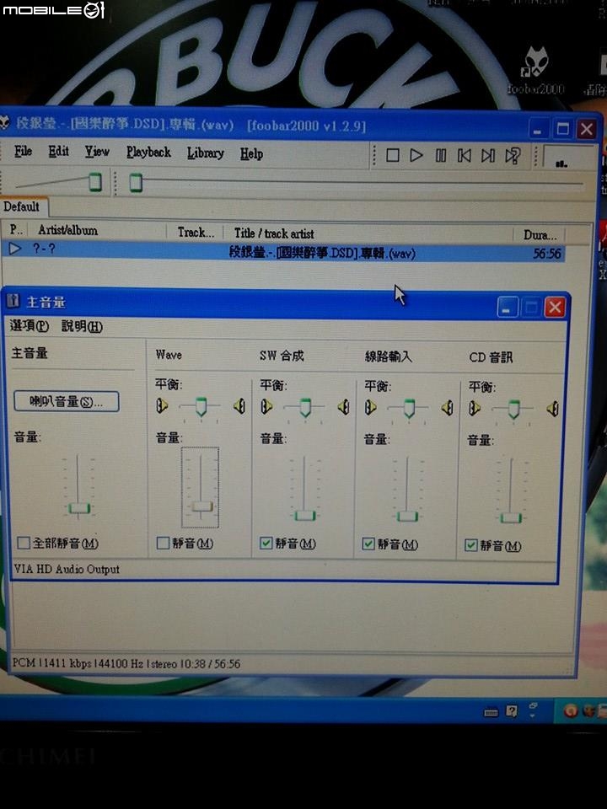Click the Track column header
Image resolution: width=607 pixels, height=809 pixels.
(195, 233)
